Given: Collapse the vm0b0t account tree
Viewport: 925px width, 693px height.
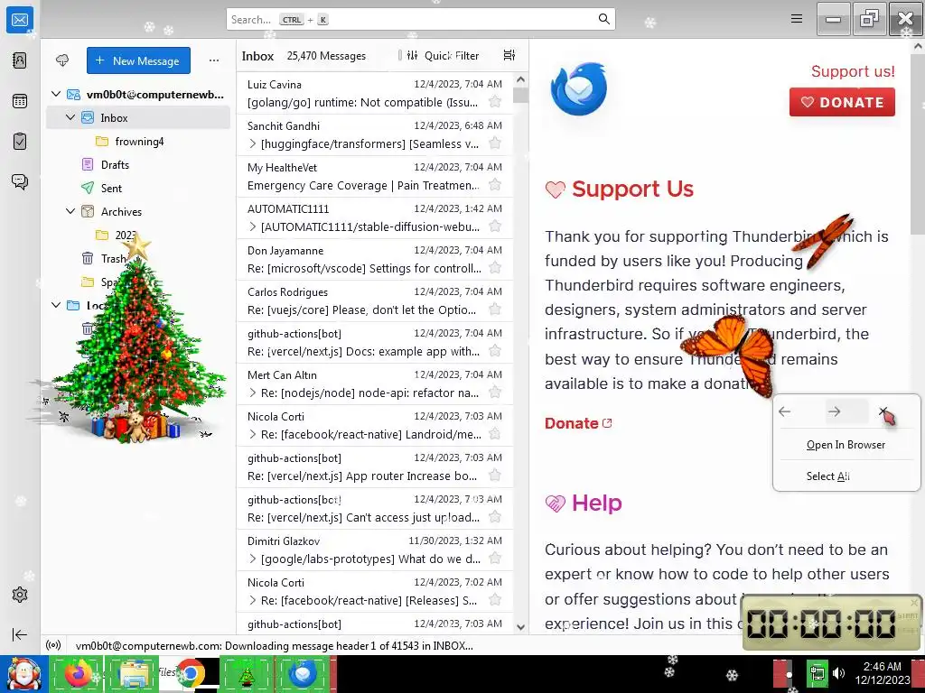Looking at the screenshot, I should [56, 94].
